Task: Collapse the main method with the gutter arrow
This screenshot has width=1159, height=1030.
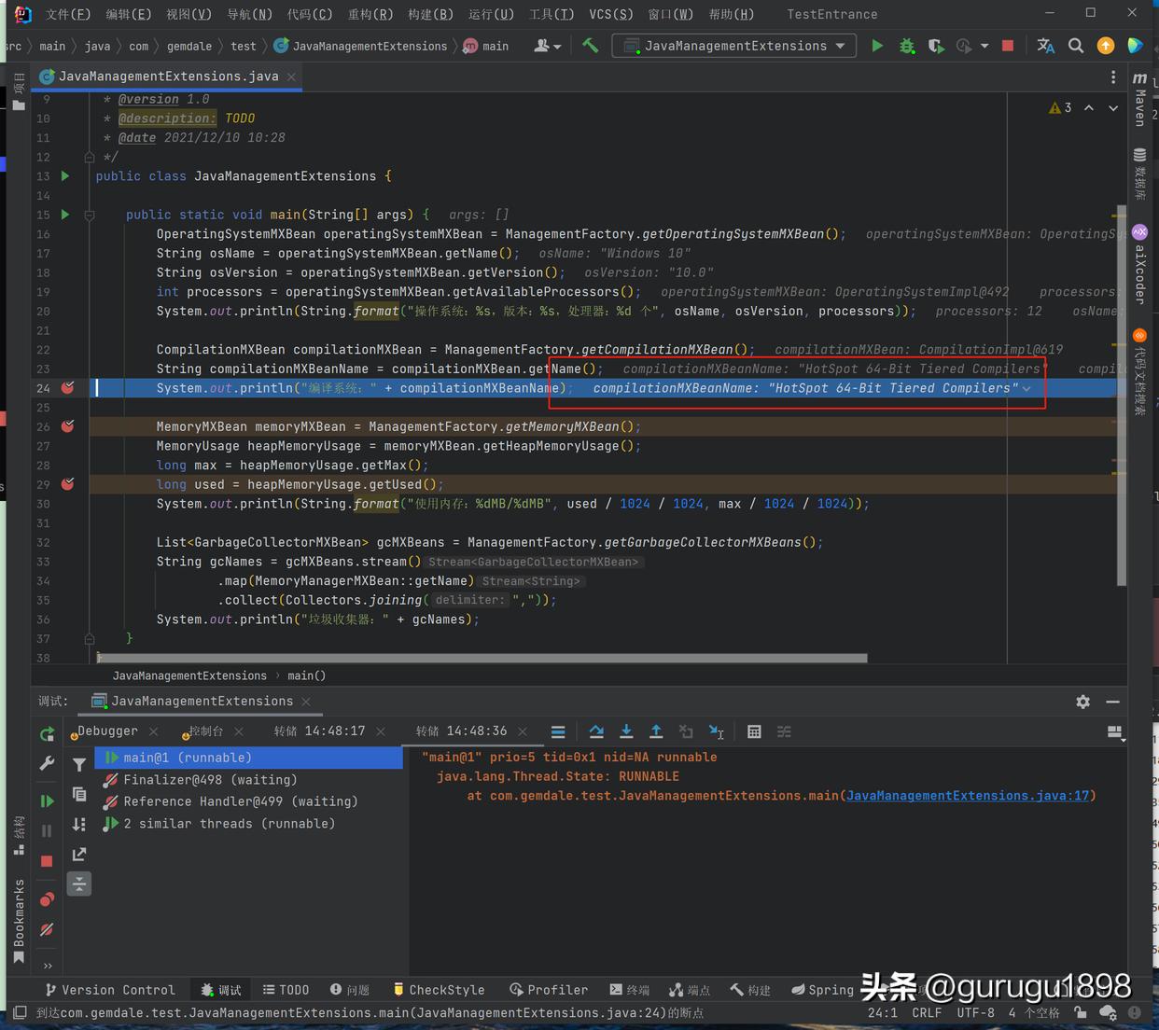Action: (x=89, y=214)
